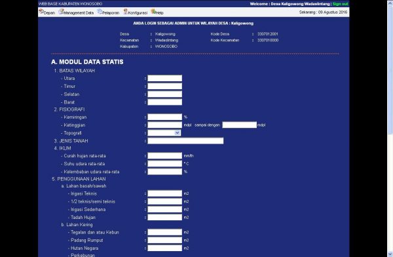Click the Help icon
Viewport: 393px width, 257px height.
[153, 12]
